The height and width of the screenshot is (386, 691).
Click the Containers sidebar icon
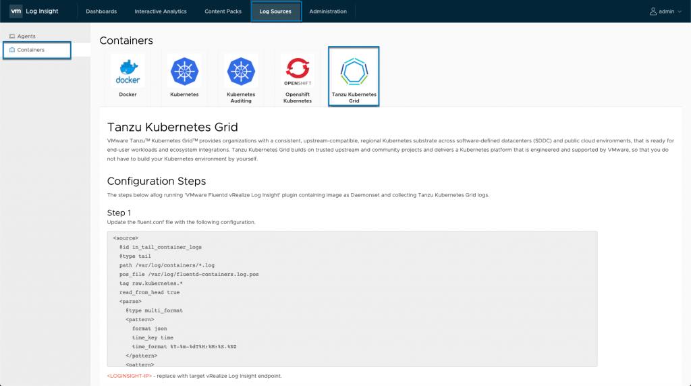tap(12, 50)
